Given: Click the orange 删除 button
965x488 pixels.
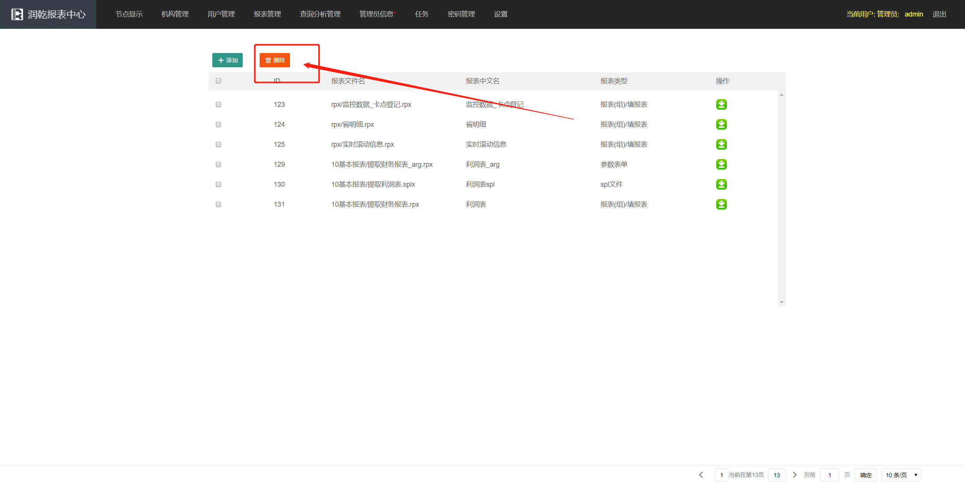Looking at the screenshot, I should [x=275, y=60].
